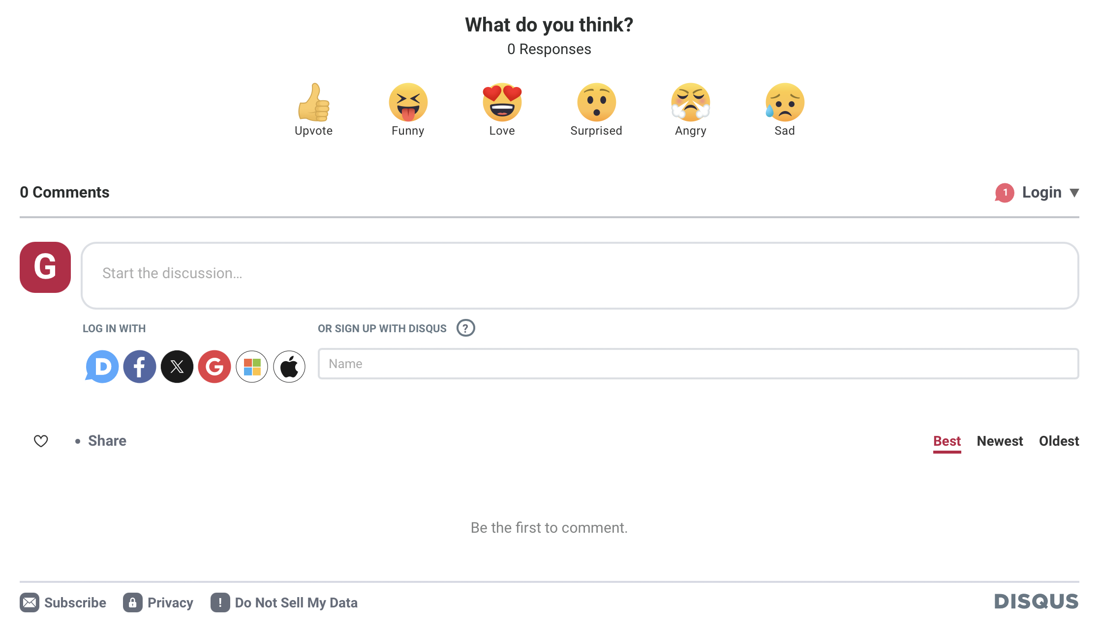Sort comments by Oldest
Image resolution: width=1101 pixels, height=631 pixels.
pyautogui.click(x=1059, y=441)
